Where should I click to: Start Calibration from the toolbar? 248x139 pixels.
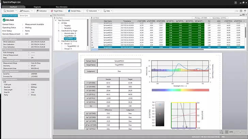[x=42, y=11]
